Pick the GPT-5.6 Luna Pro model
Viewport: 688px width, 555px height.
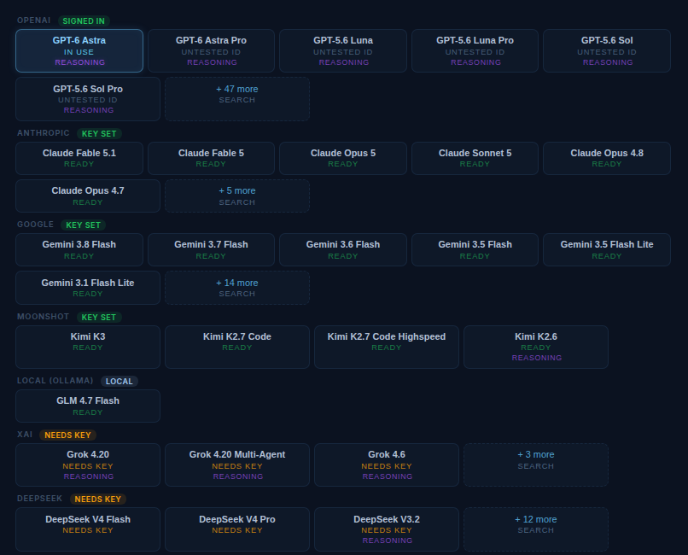(475, 51)
